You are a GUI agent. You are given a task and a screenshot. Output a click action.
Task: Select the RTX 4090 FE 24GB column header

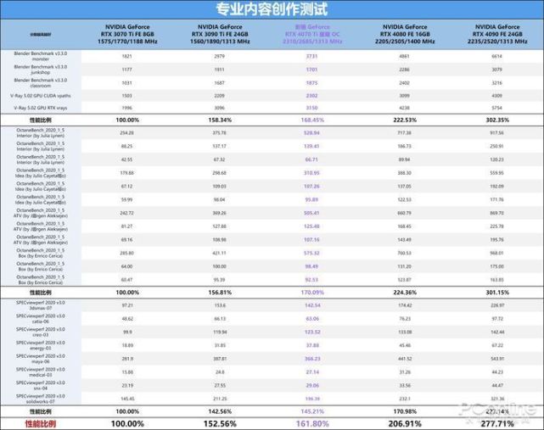pos(497,34)
